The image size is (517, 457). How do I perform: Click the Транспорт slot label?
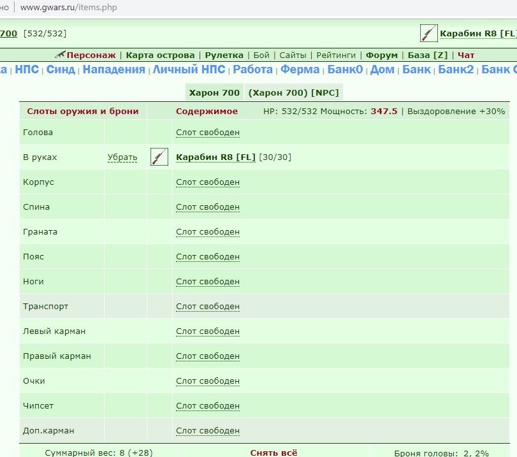click(x=45, y=307)
